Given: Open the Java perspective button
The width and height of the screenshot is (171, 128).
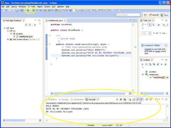Looking at the screenshot, I should 164,15.
